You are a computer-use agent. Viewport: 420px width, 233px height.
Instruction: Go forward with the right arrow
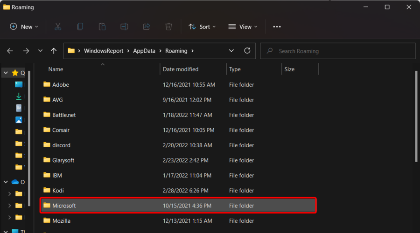(26, 51)
